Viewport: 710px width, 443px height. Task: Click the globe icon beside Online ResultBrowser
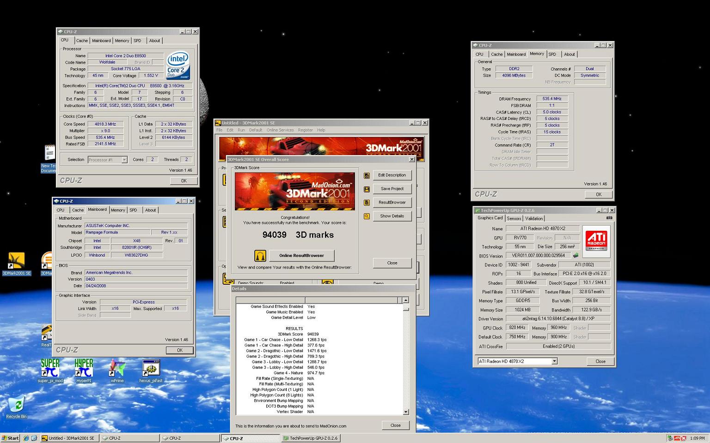[260, 256]
